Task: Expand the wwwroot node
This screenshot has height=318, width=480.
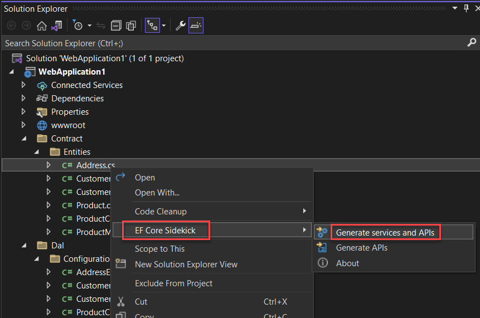Action: (23, 125)
